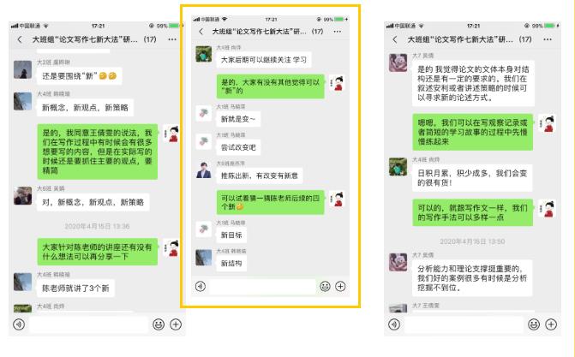This screenshot has width=575, height=357.
Task: Tap voice icon in right chat
Action: click(x=394, y=324)
